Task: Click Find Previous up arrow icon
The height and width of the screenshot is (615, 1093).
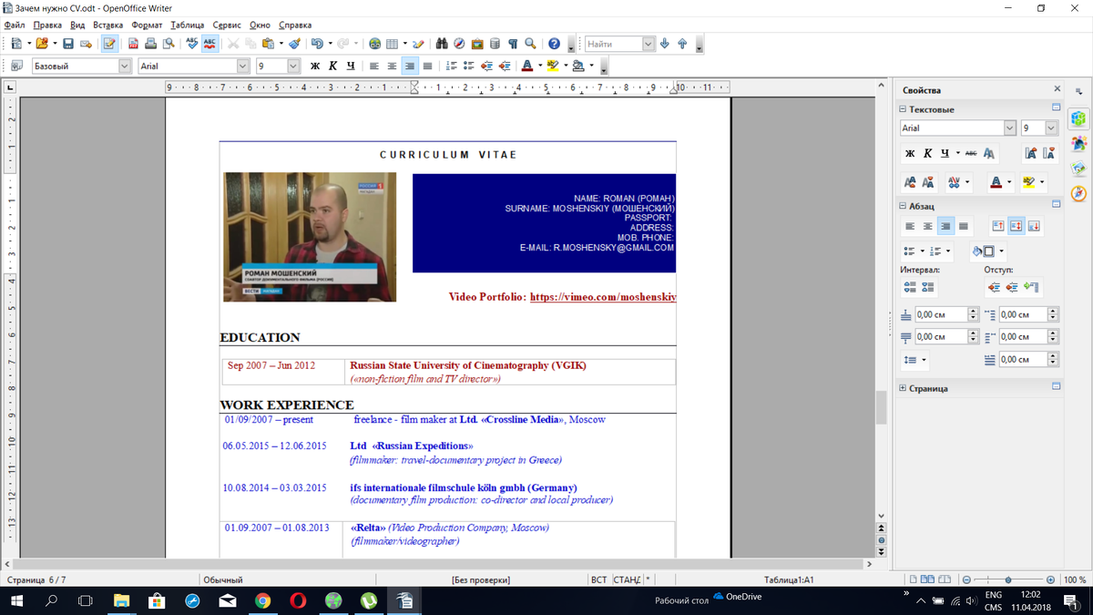Action: (682, 44)
